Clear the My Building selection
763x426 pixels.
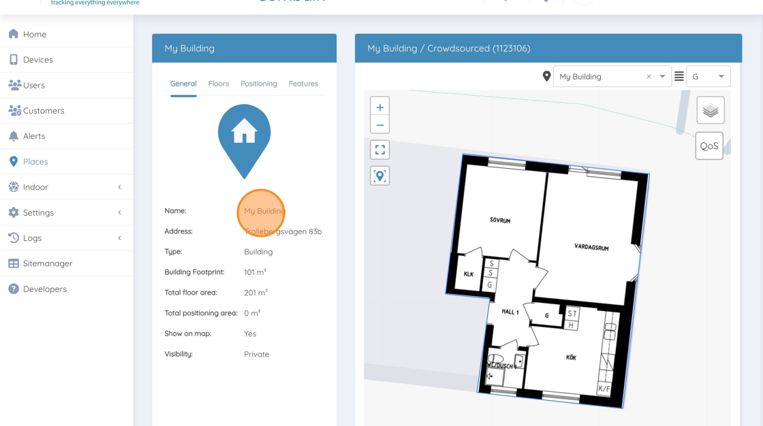(649, 76)
